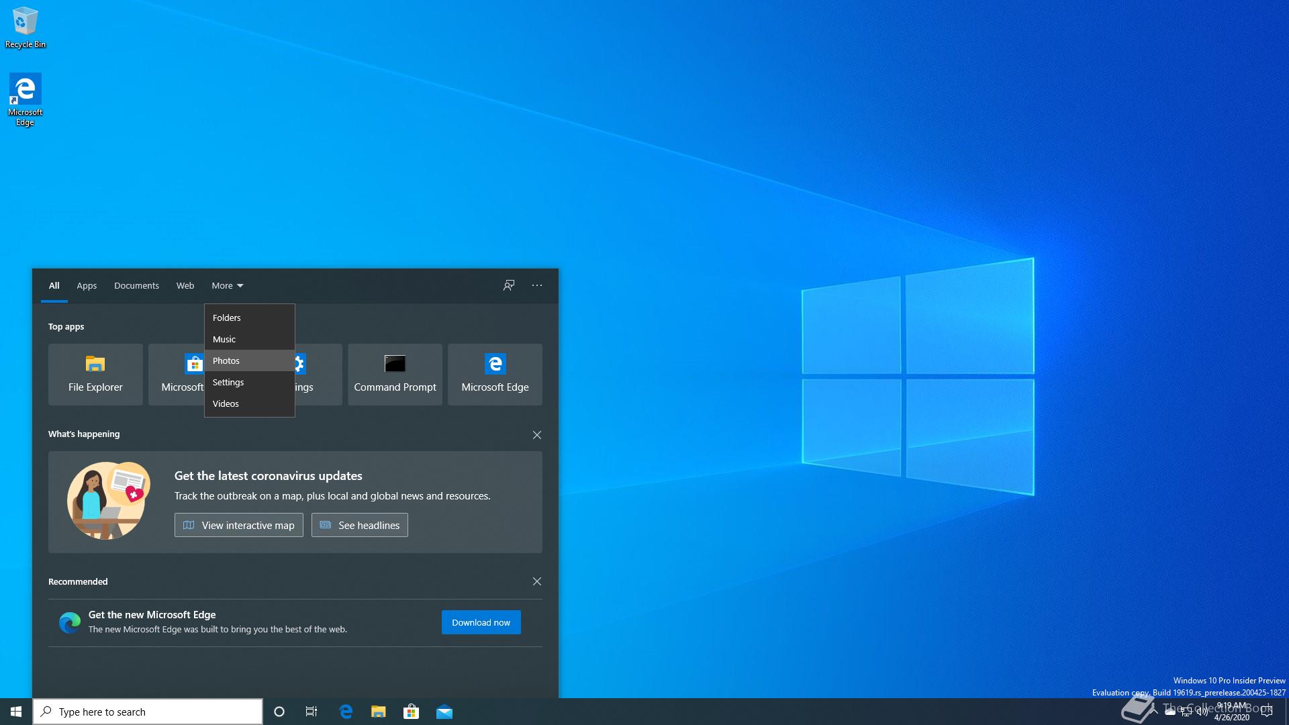Click the coronavirus updates illustration
This screenshot has height=725, width=1289.
click(x=108, y=501)
